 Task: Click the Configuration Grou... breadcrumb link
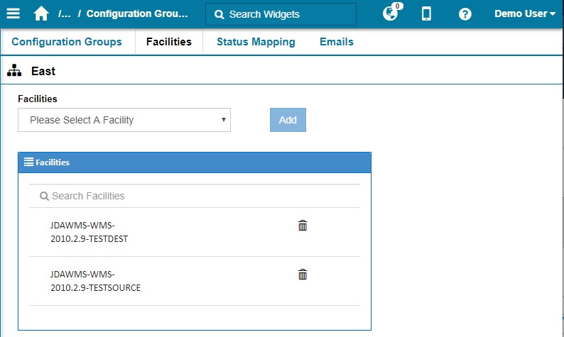click(137, 13)
